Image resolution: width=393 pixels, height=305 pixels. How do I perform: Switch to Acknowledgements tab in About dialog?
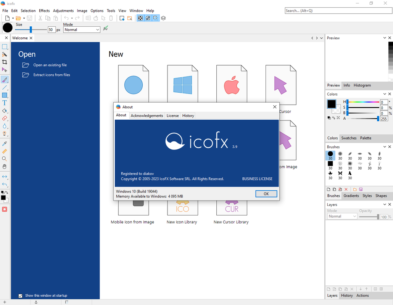coord(147,116)
